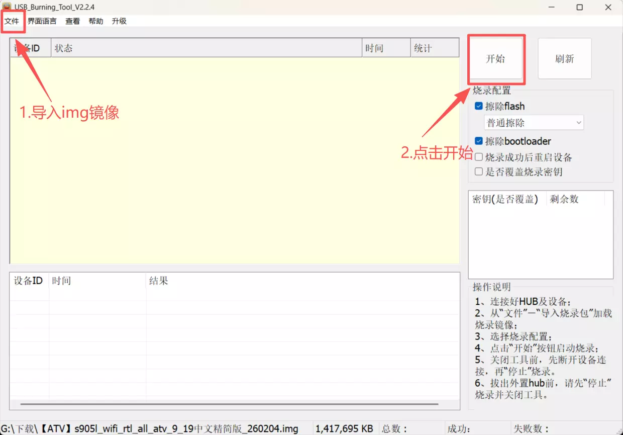Toggle the 擦除flash checkbox
Viewport: 623px width, 435px height.
479,106
